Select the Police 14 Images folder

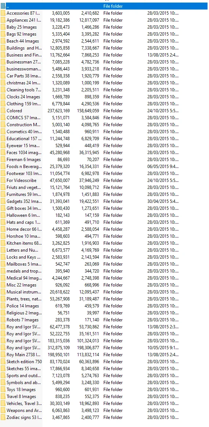tap(23, 306)
